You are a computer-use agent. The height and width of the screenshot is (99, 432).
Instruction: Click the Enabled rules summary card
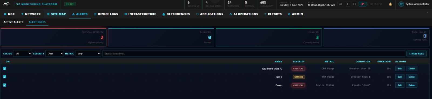pyautogui.click(x=269, y=37)
